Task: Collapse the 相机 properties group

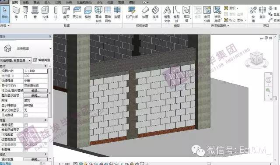Action: coord(45,154)
